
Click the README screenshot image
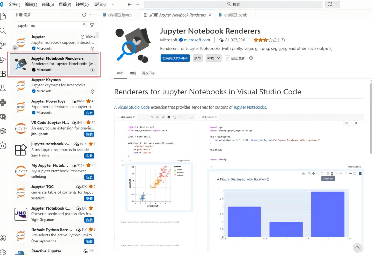coord(239,182)
